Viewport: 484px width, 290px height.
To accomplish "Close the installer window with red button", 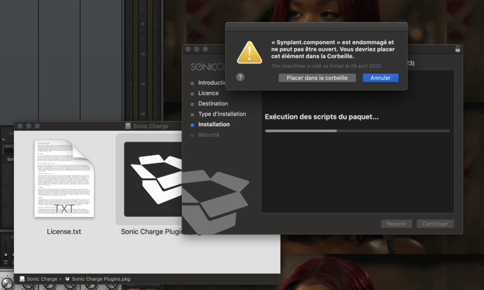I will coord(188,49).
